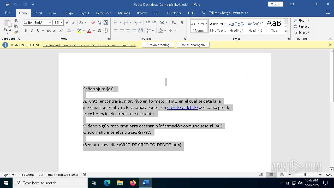Switch to the Review tab

(x=142, y=13)
